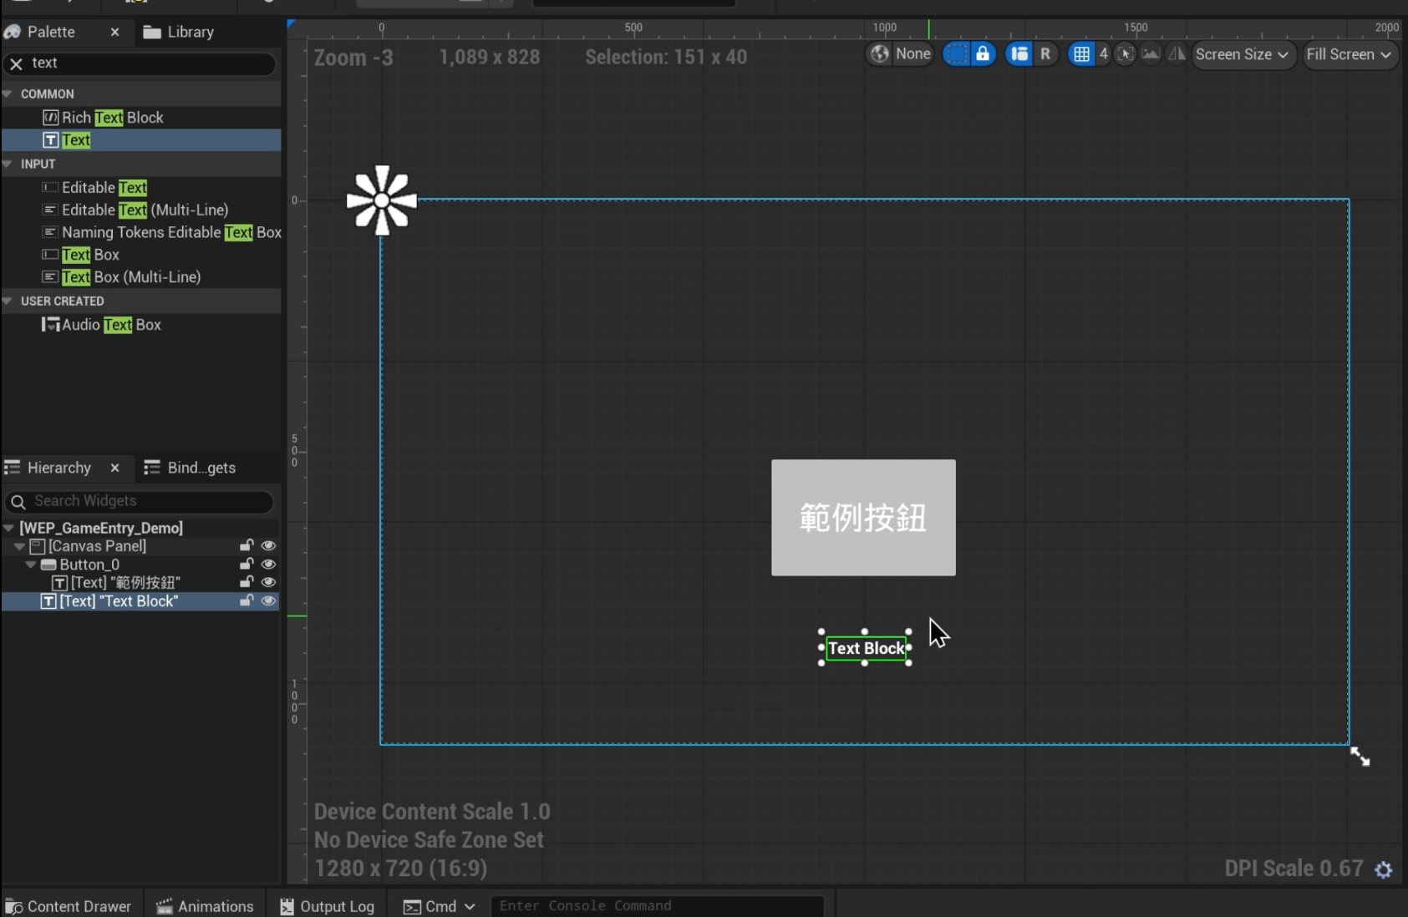The width and height of the screenshot is (1408, 917).
Task: Hide Canvas Panel with eye icon
Action: [x=268, y=545]
